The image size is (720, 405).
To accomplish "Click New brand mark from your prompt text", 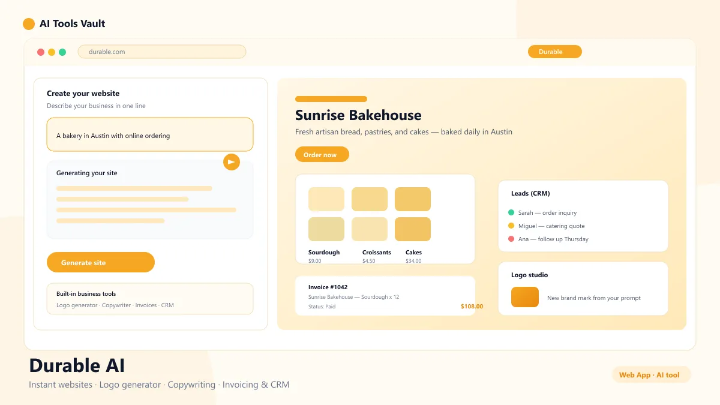I will 594,298.
